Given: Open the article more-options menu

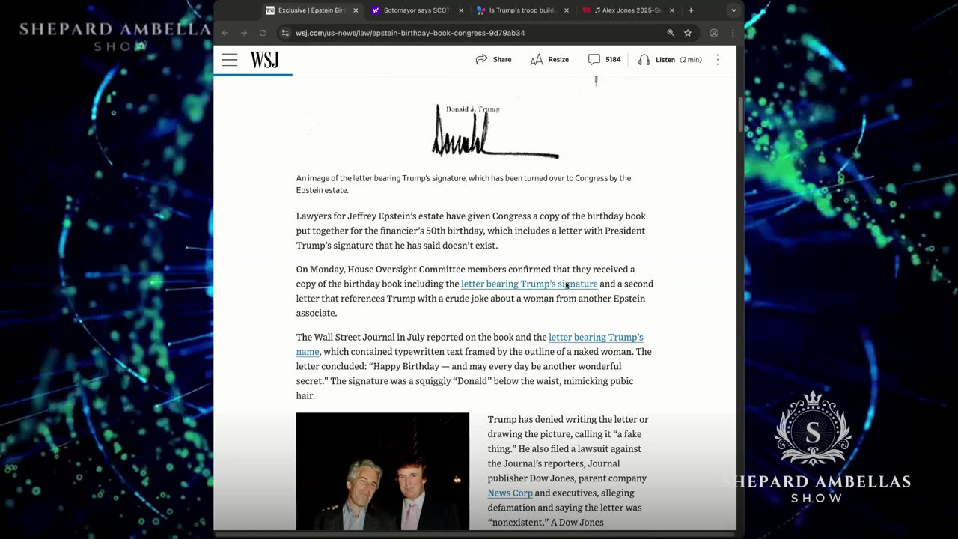Looking at the screenshot, I should pos(718,60).
